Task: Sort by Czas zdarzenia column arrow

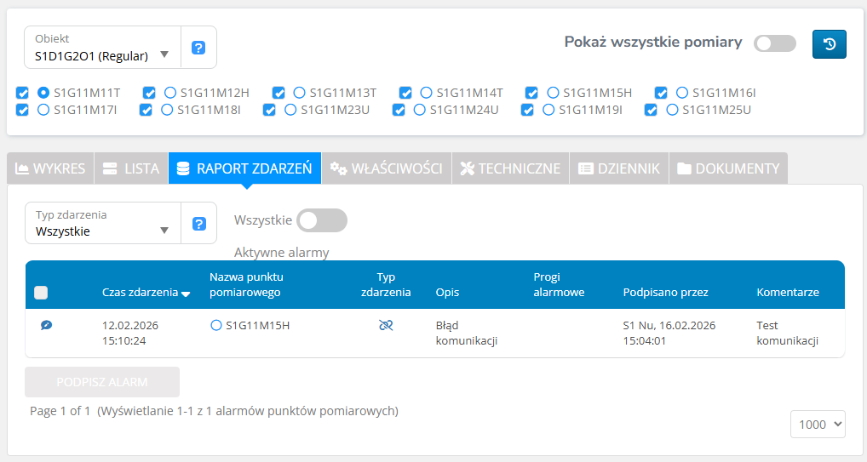Action: tap(186, 294)
